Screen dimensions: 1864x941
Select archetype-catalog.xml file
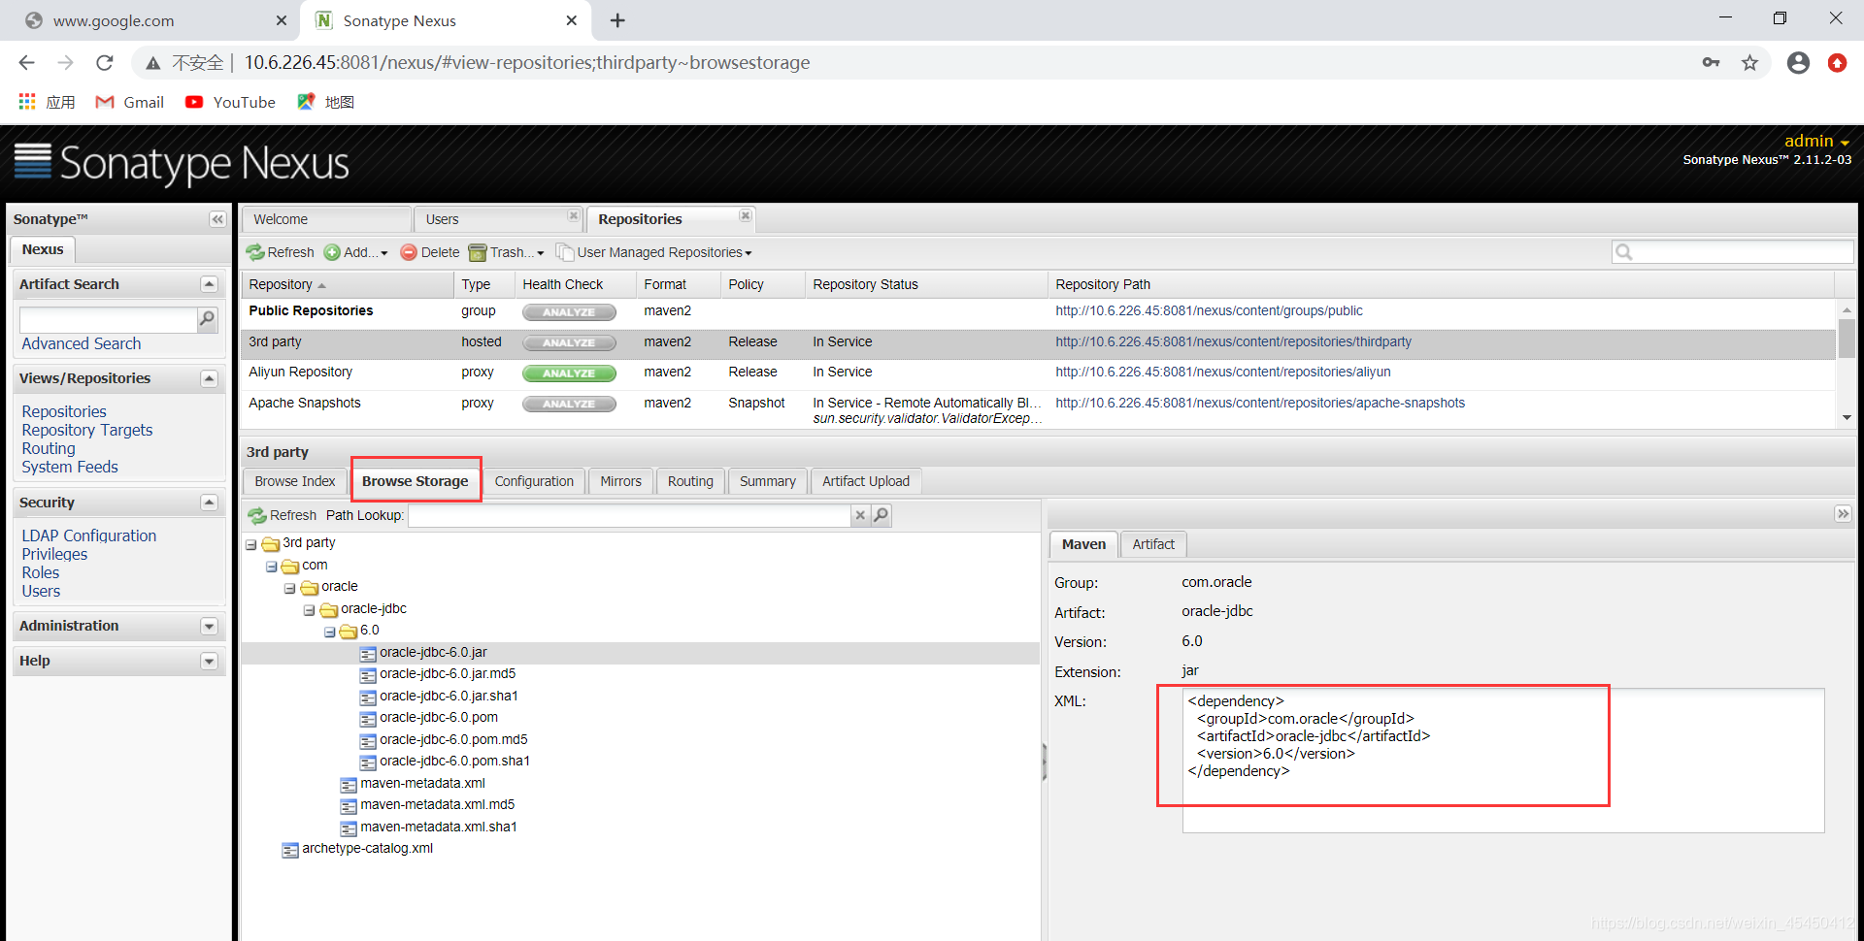367,848
